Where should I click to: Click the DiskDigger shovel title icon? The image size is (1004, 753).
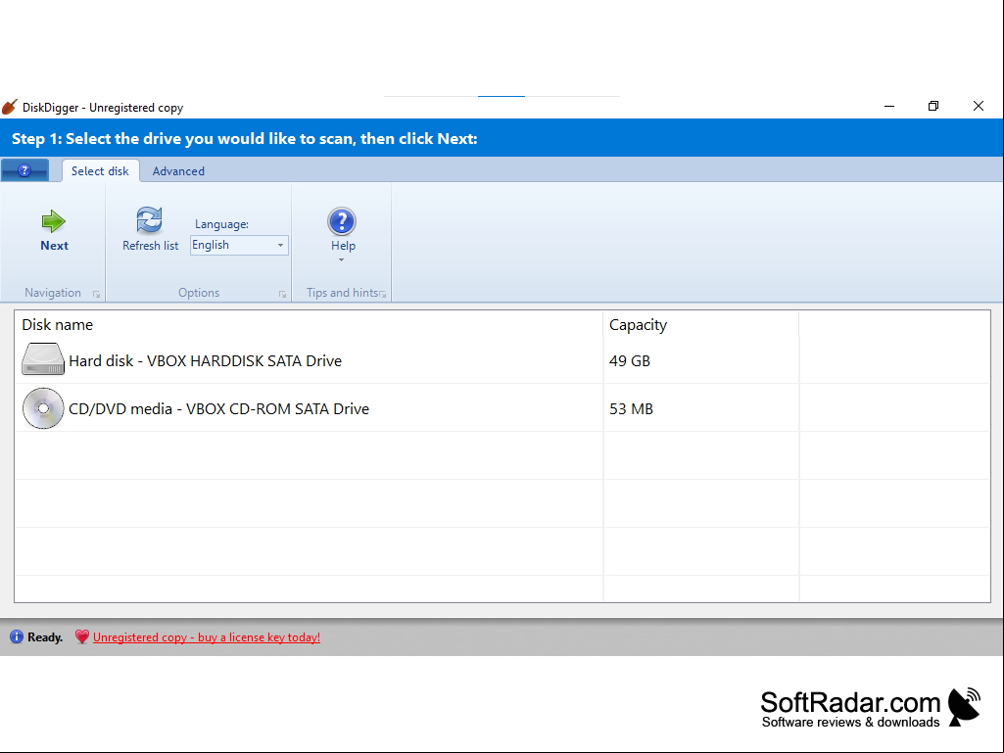[x=9, y=107]
